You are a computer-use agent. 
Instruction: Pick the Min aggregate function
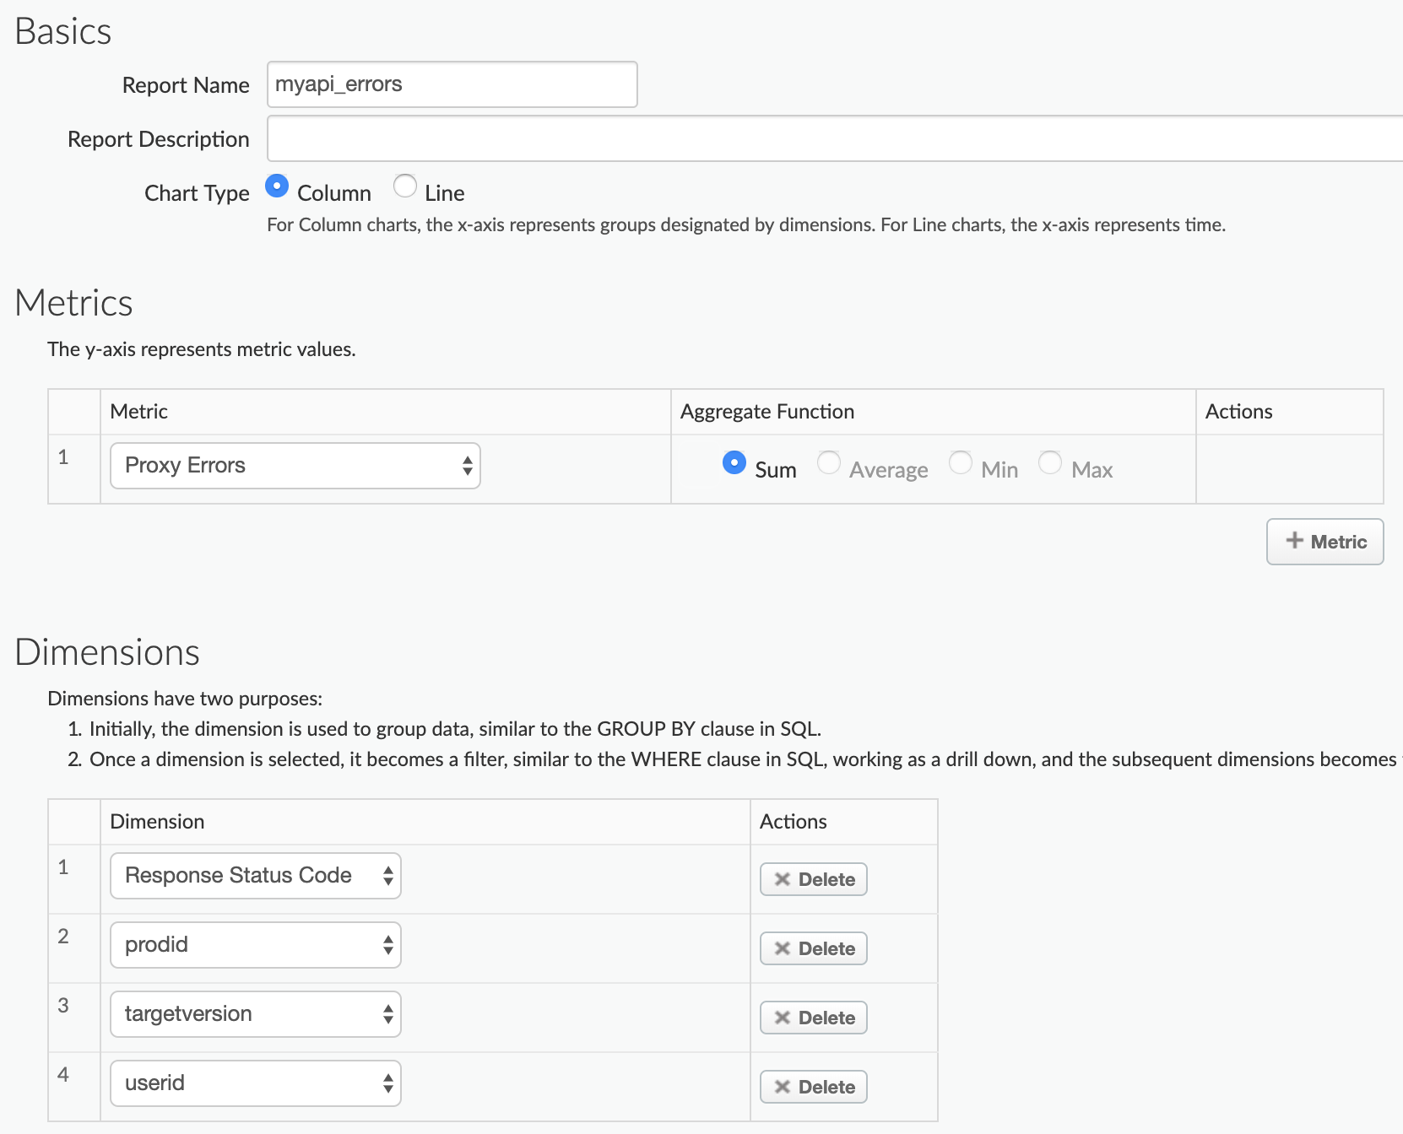[x=961, y=463]
